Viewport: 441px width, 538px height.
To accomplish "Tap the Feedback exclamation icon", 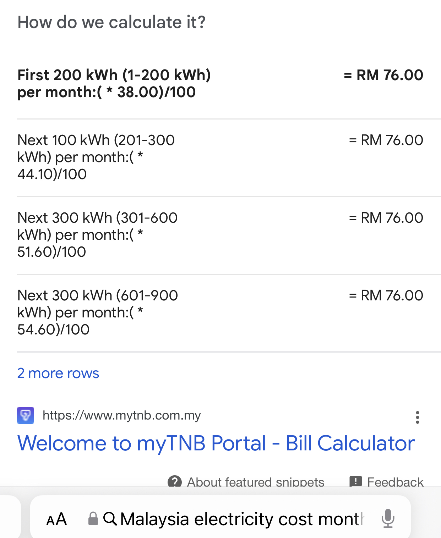I will [356, 482].
